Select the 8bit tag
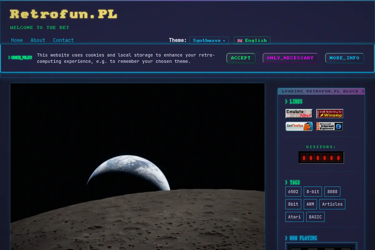 [x=293, y=204]
